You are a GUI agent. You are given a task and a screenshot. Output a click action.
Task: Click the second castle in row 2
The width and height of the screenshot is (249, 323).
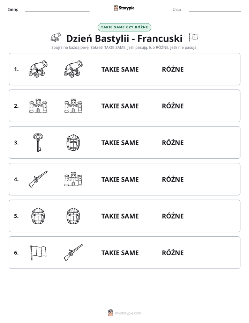[73, 106]
